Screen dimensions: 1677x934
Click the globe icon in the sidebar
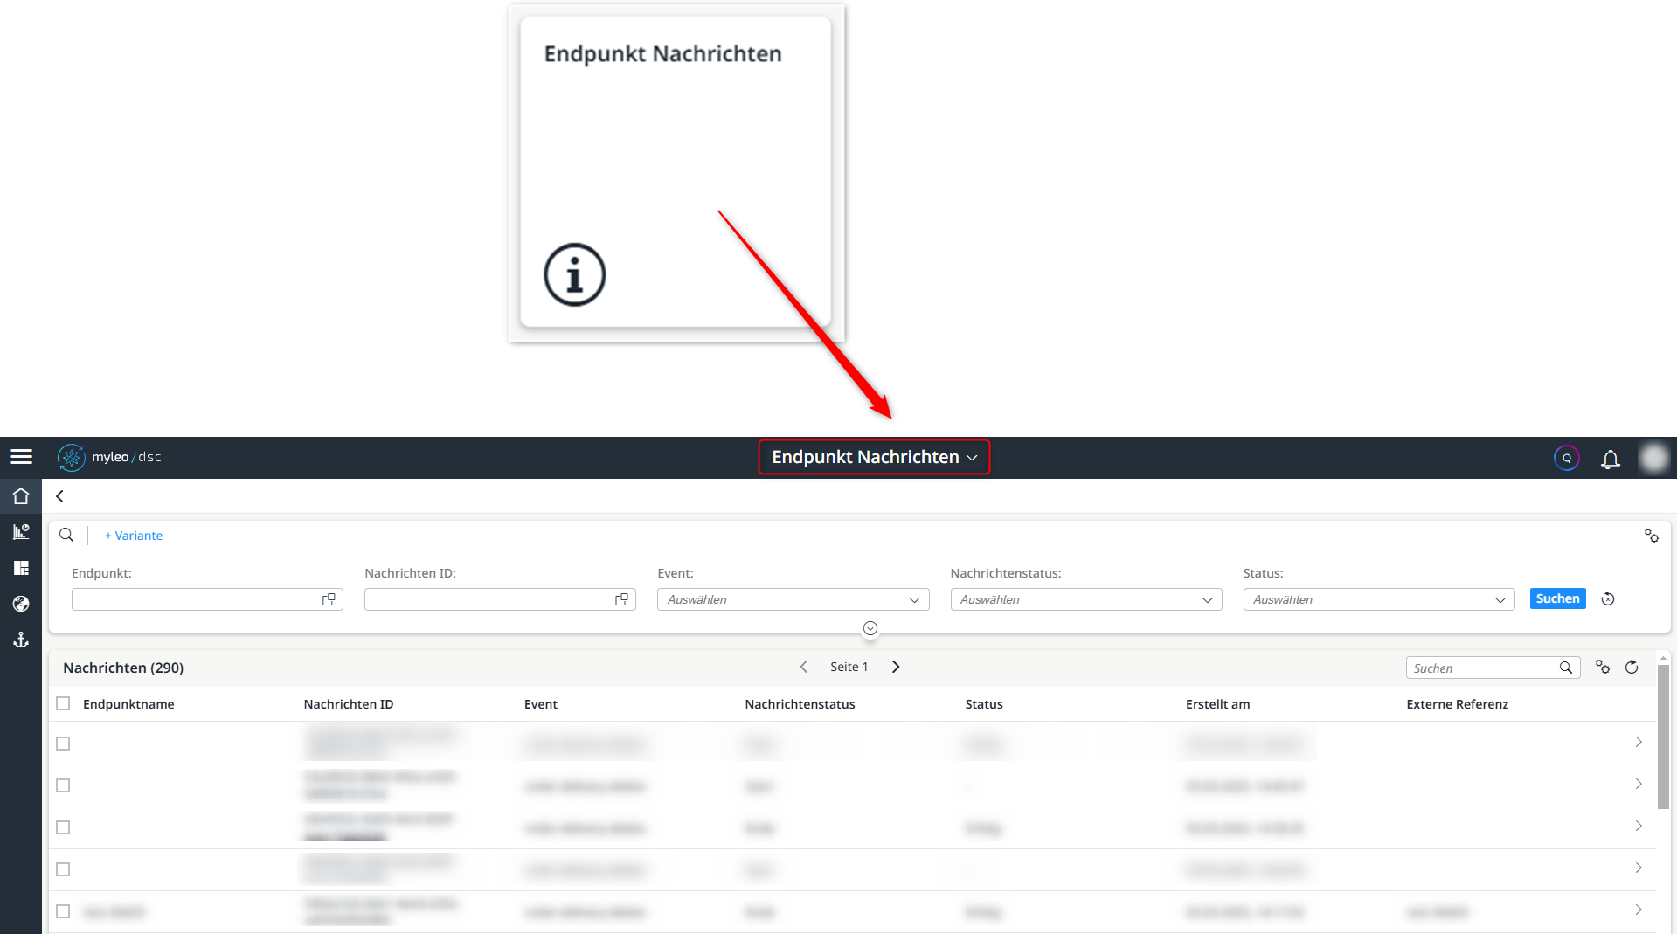pos(20,604)
